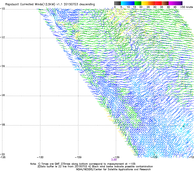194x171 pixels.
Task: Click the 'NOAA/NESDIS/Center for Satellite Applications' credit
Action: pos(113,169)
